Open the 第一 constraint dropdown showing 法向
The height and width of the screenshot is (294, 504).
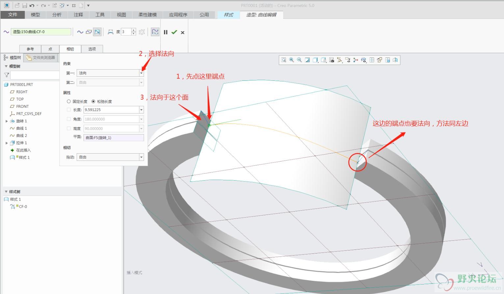(x=110, y=73)
